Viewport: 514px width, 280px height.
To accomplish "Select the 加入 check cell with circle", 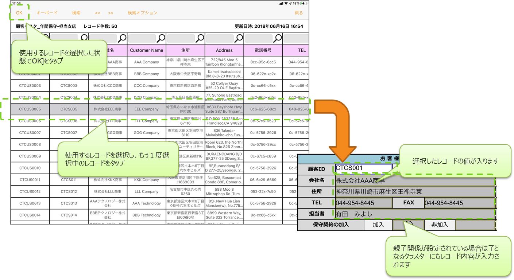I will click(408, 225).
